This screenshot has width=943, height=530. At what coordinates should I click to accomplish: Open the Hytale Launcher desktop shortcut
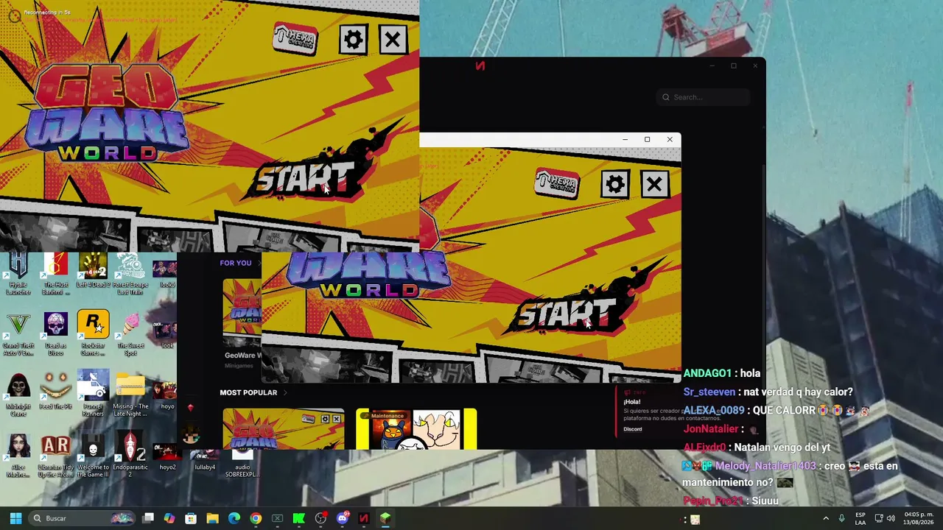tap(18, 273)
